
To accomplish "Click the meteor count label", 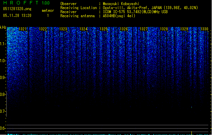I will (48, 10).
